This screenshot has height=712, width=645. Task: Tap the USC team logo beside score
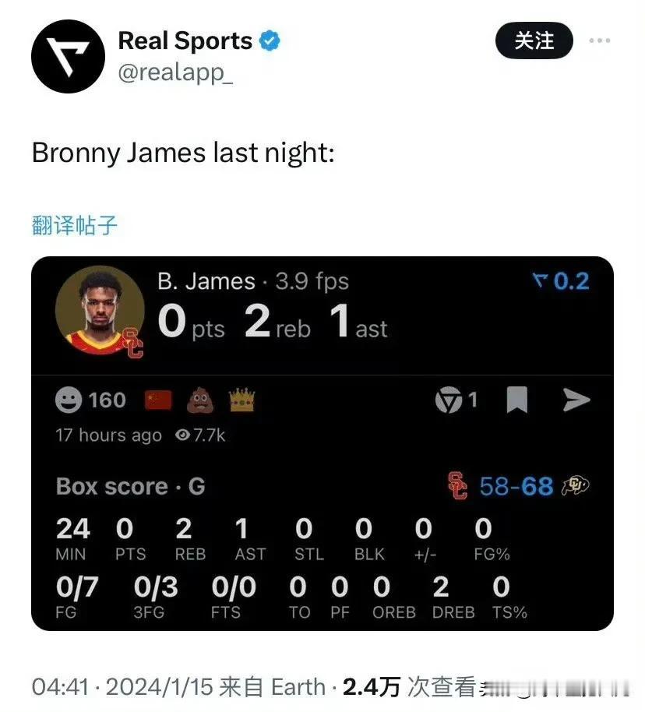coord(458,485)
